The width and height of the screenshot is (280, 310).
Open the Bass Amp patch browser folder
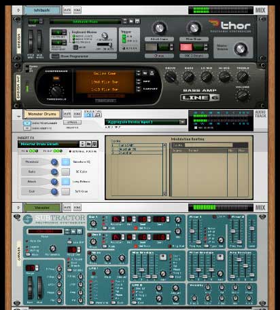click(x=145, y=73)
